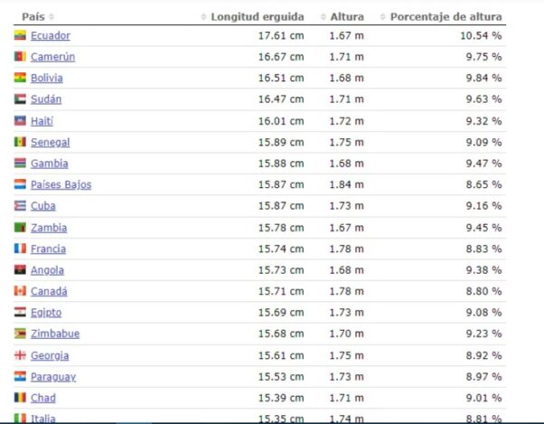The image size is (544, 424).
Task: Open the Paraguay country link
Action: [x=53, y=377]
